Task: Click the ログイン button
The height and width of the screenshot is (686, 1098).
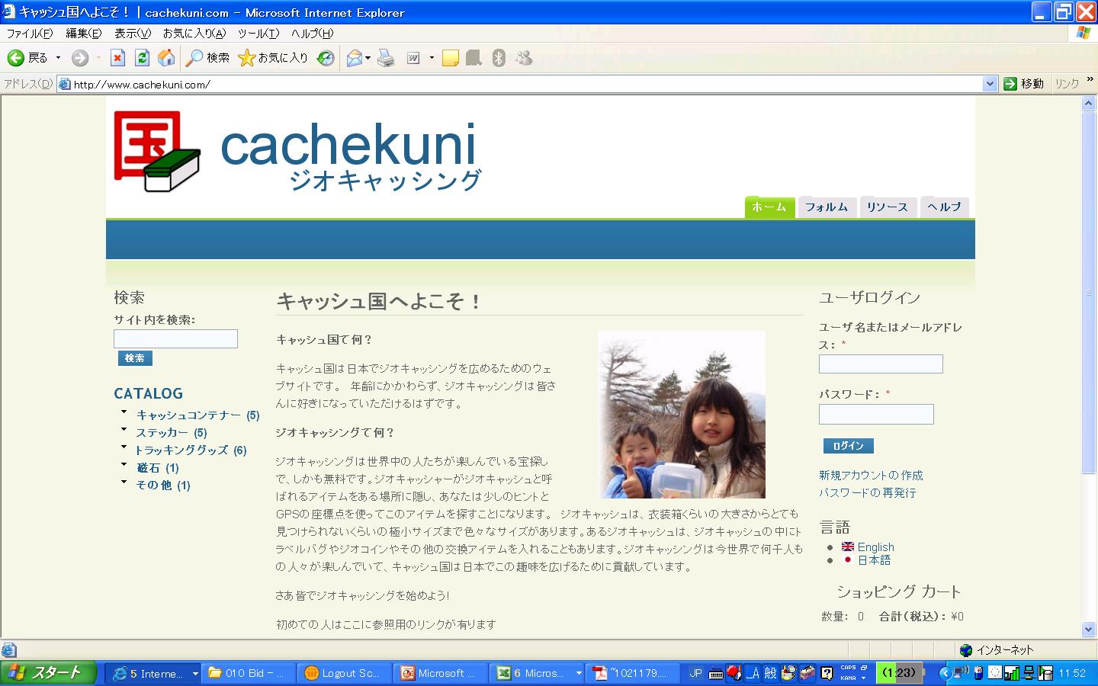Action: [x=848, y=446]
